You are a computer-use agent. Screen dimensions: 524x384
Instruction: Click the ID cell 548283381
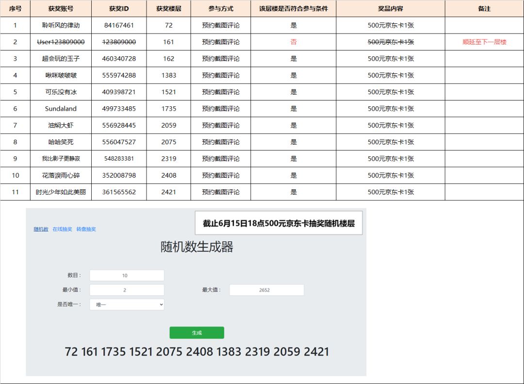coord(119,159)
